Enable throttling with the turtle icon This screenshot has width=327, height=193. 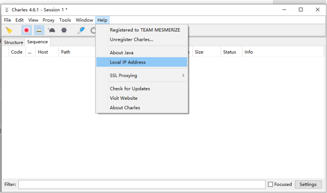pyautogui.click(x=51, y=31)
